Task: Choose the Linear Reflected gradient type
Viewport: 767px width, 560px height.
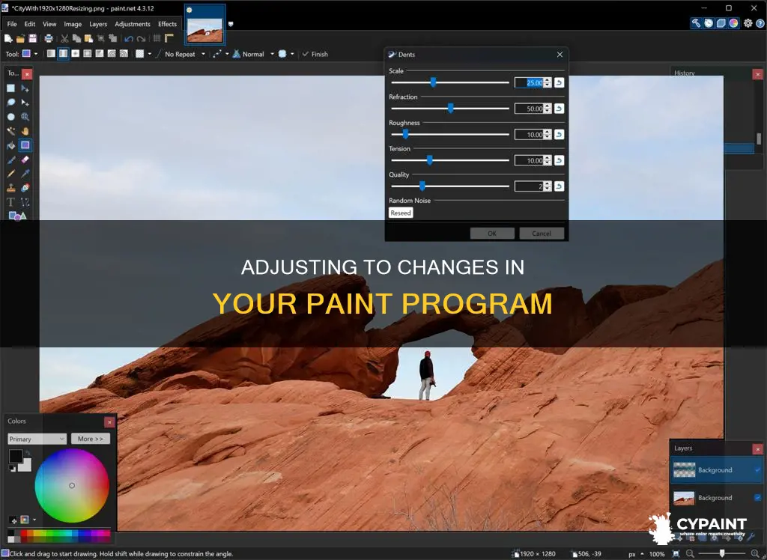Action: tap(63, 54)
